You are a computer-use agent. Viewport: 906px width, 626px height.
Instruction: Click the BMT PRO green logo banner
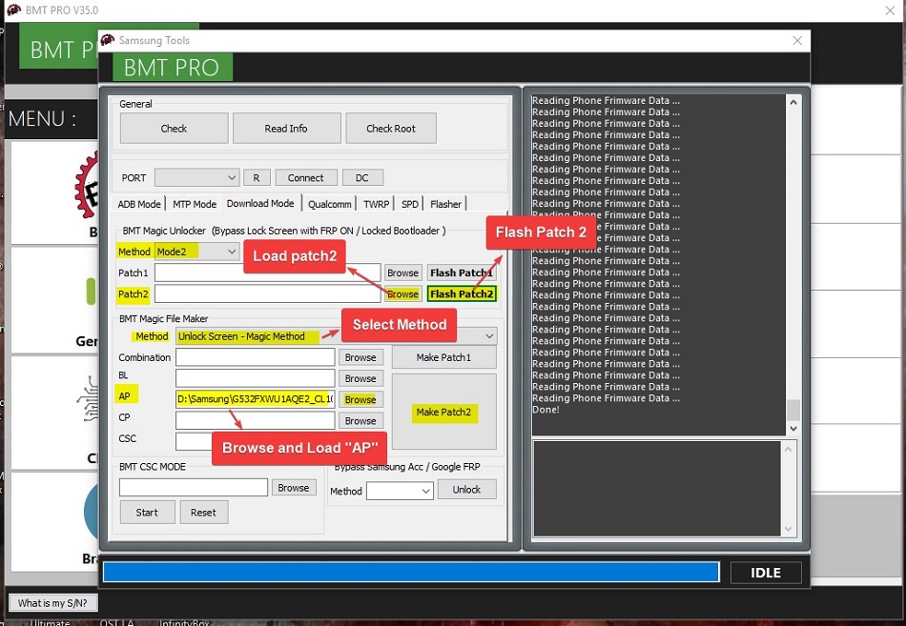point(173,67)
